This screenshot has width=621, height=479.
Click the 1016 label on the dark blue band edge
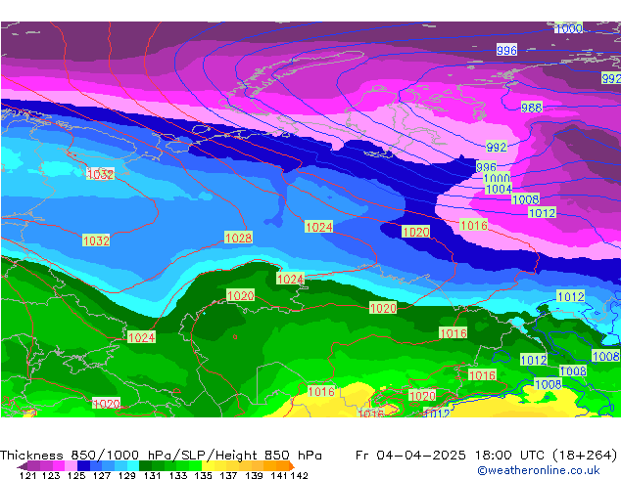click(474, 225)
